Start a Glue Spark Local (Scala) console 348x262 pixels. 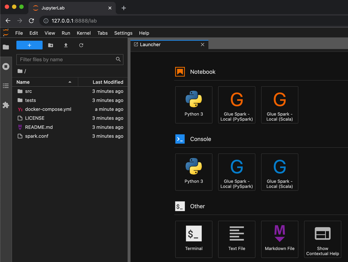(280, 172)
